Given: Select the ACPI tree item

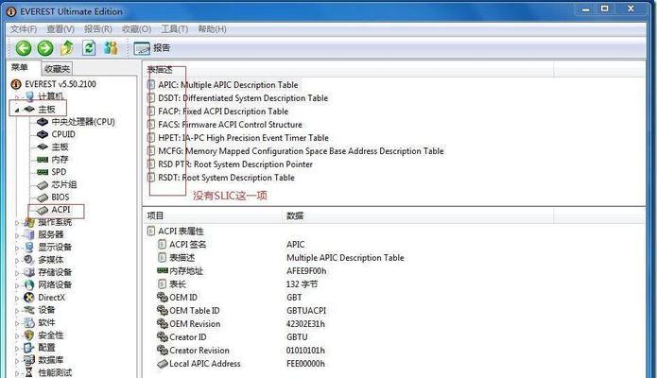Looking at the screenshot, I should click(x=61, y=210).
